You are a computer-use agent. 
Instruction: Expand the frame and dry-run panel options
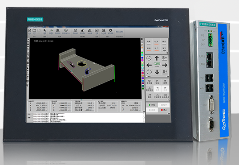click(x=168, y=100)
